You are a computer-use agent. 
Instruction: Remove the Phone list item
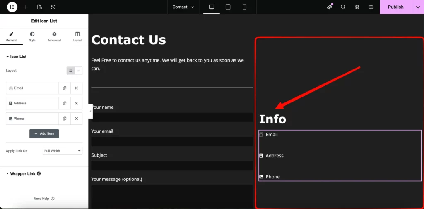pyautogui.click(x=77, y=119)
